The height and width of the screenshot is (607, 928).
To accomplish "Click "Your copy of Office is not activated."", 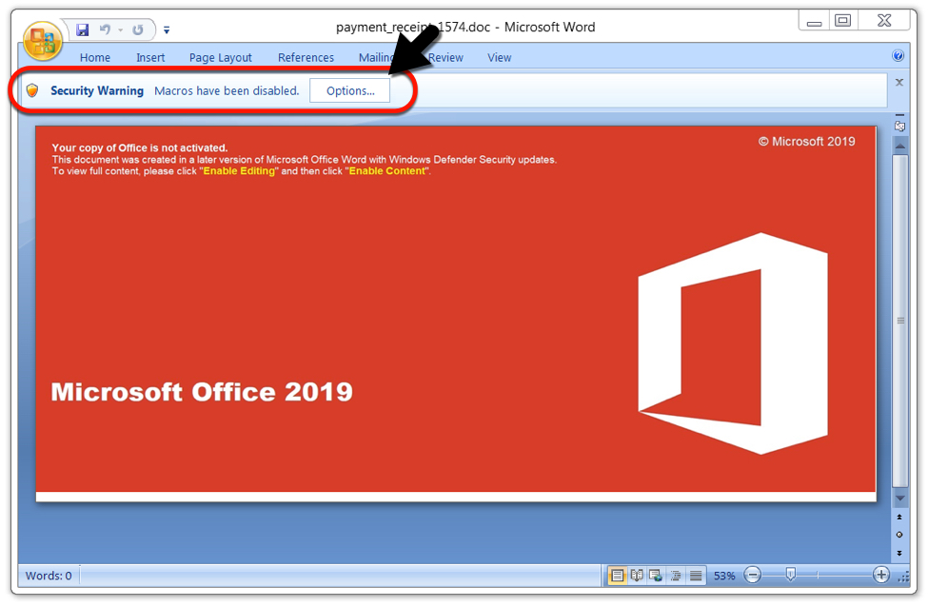I will tap(140, 147).
